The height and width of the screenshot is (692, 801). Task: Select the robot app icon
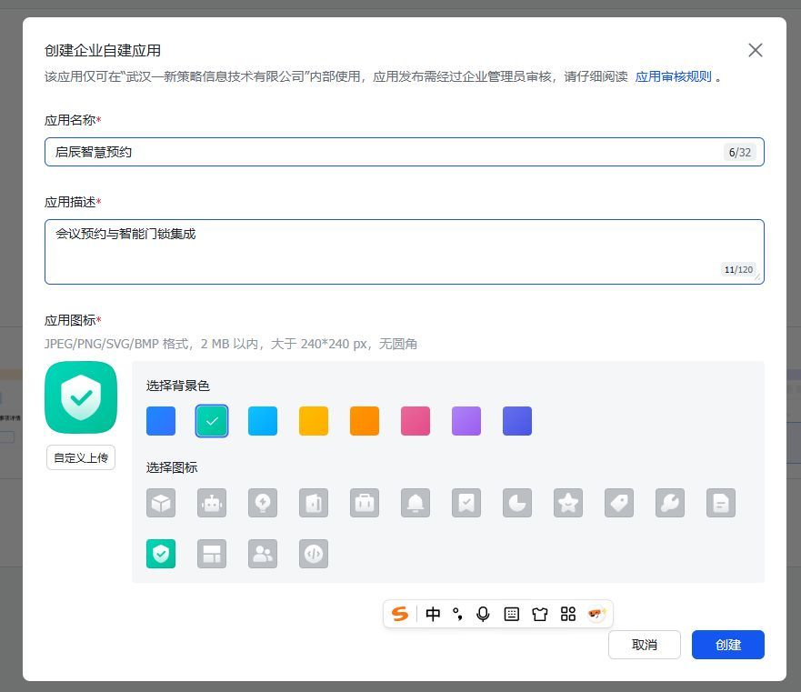click(x=212, y=503)
